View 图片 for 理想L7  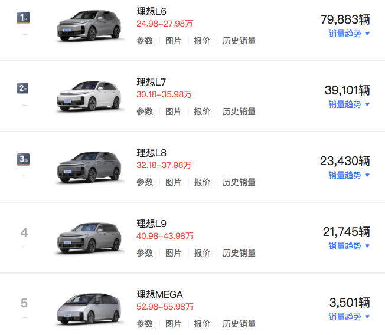pos(174,111)
